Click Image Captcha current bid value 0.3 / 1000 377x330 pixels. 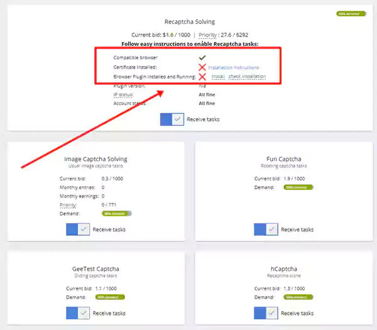[112, 179]
